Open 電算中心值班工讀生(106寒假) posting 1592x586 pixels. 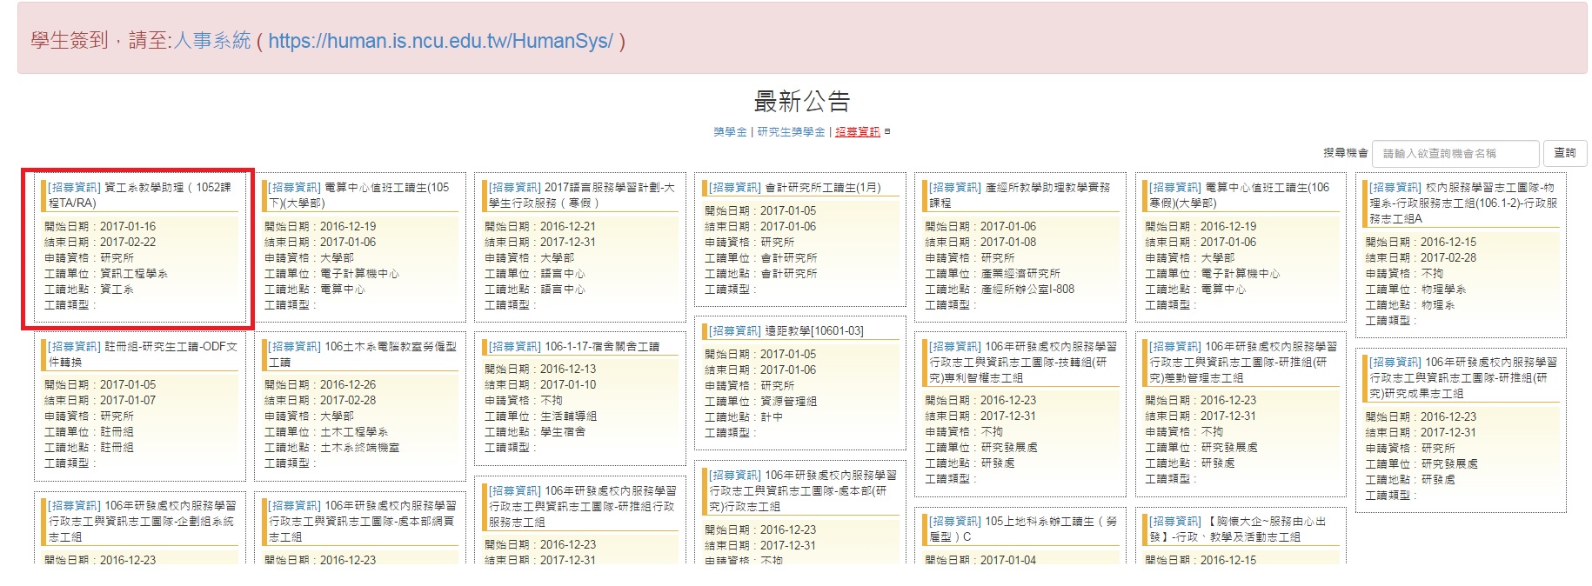point(1239,195)
